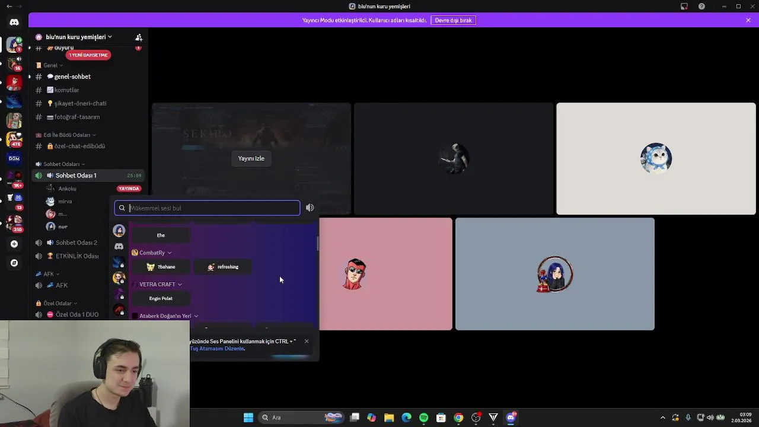Open the server with 1K+ badge

(x=14, y=179)
